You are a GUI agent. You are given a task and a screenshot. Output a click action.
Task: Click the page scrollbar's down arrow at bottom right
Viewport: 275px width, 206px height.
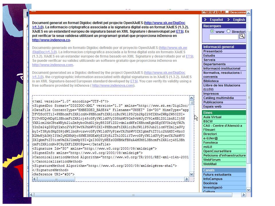coord(249,190)
